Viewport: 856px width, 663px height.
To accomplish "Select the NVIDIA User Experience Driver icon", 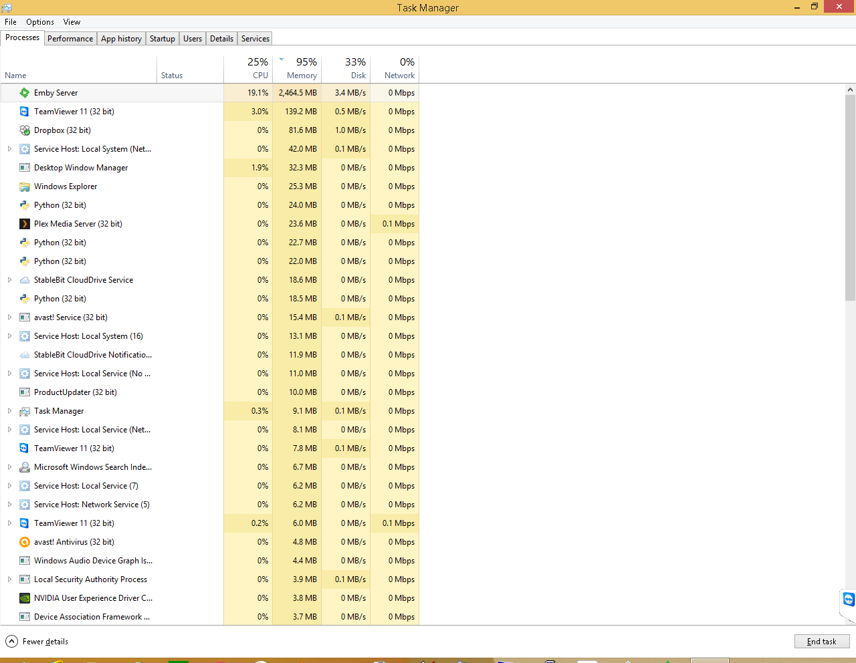I will click(x=24, y=598).
